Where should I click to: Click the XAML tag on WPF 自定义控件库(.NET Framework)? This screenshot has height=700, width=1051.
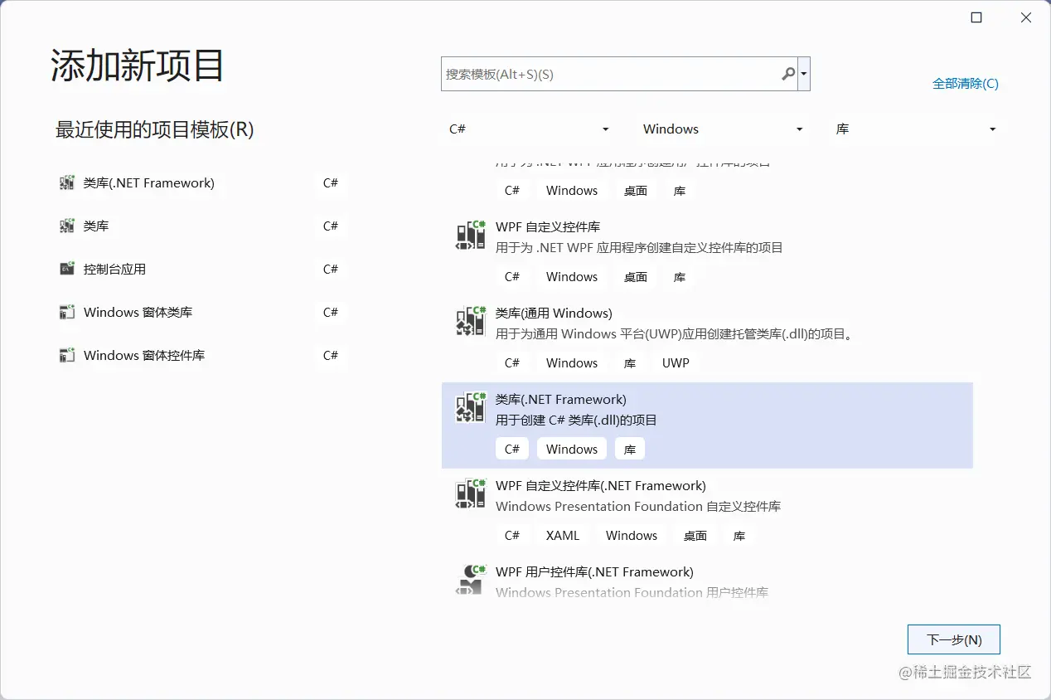point(563,535)
